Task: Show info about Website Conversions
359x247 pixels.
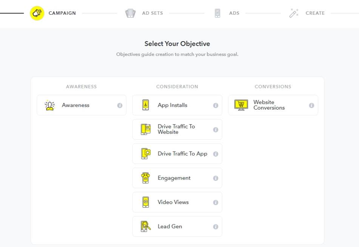Action: coord(311,105)
